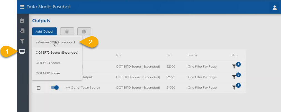Image resolution: width=281 pixels, height=112 pixels.
Task: Choose OOT ERTD Scores (Expanded) from menu
Action: (57, 53)
